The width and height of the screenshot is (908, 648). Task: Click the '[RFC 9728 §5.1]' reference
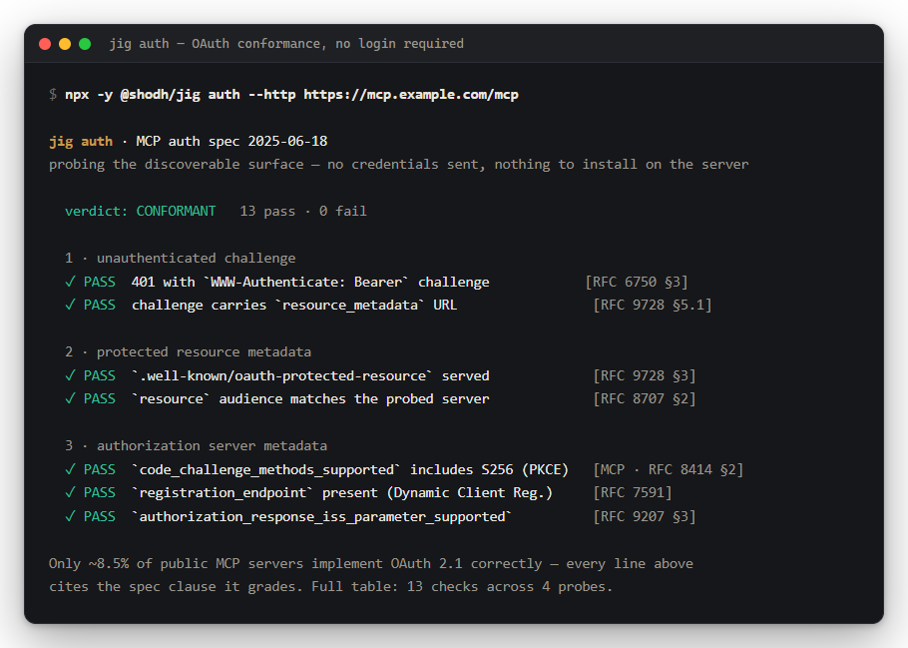(652, 306)
